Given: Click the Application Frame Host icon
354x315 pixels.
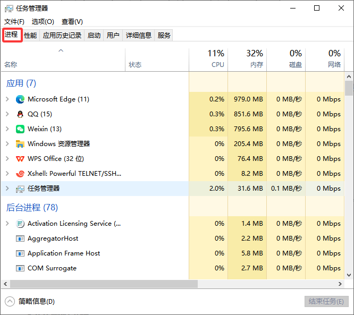Looking at the screenshot, I should click(x=20, y=253).
